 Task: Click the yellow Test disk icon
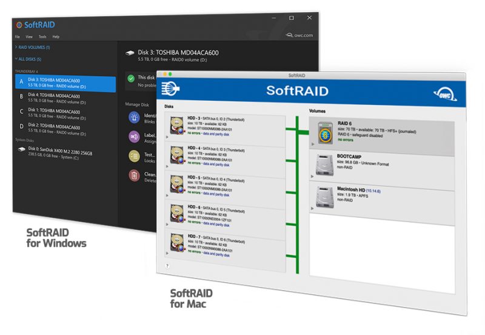pos(134,157)
